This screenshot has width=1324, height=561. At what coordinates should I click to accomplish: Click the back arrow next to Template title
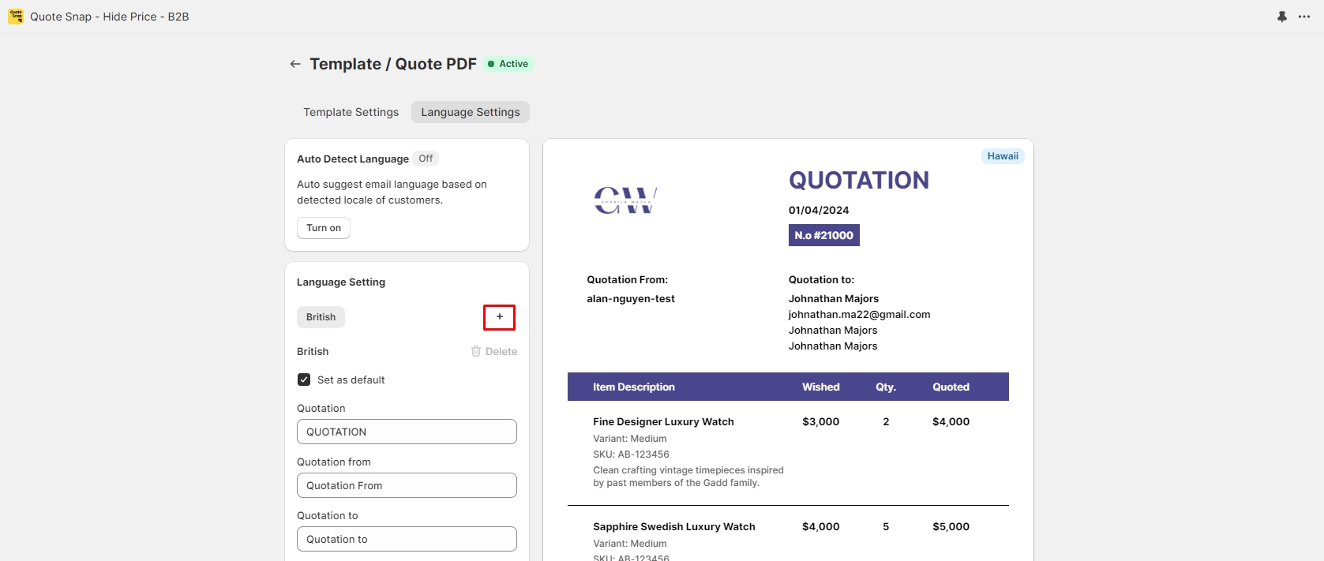tap(295, 64)
